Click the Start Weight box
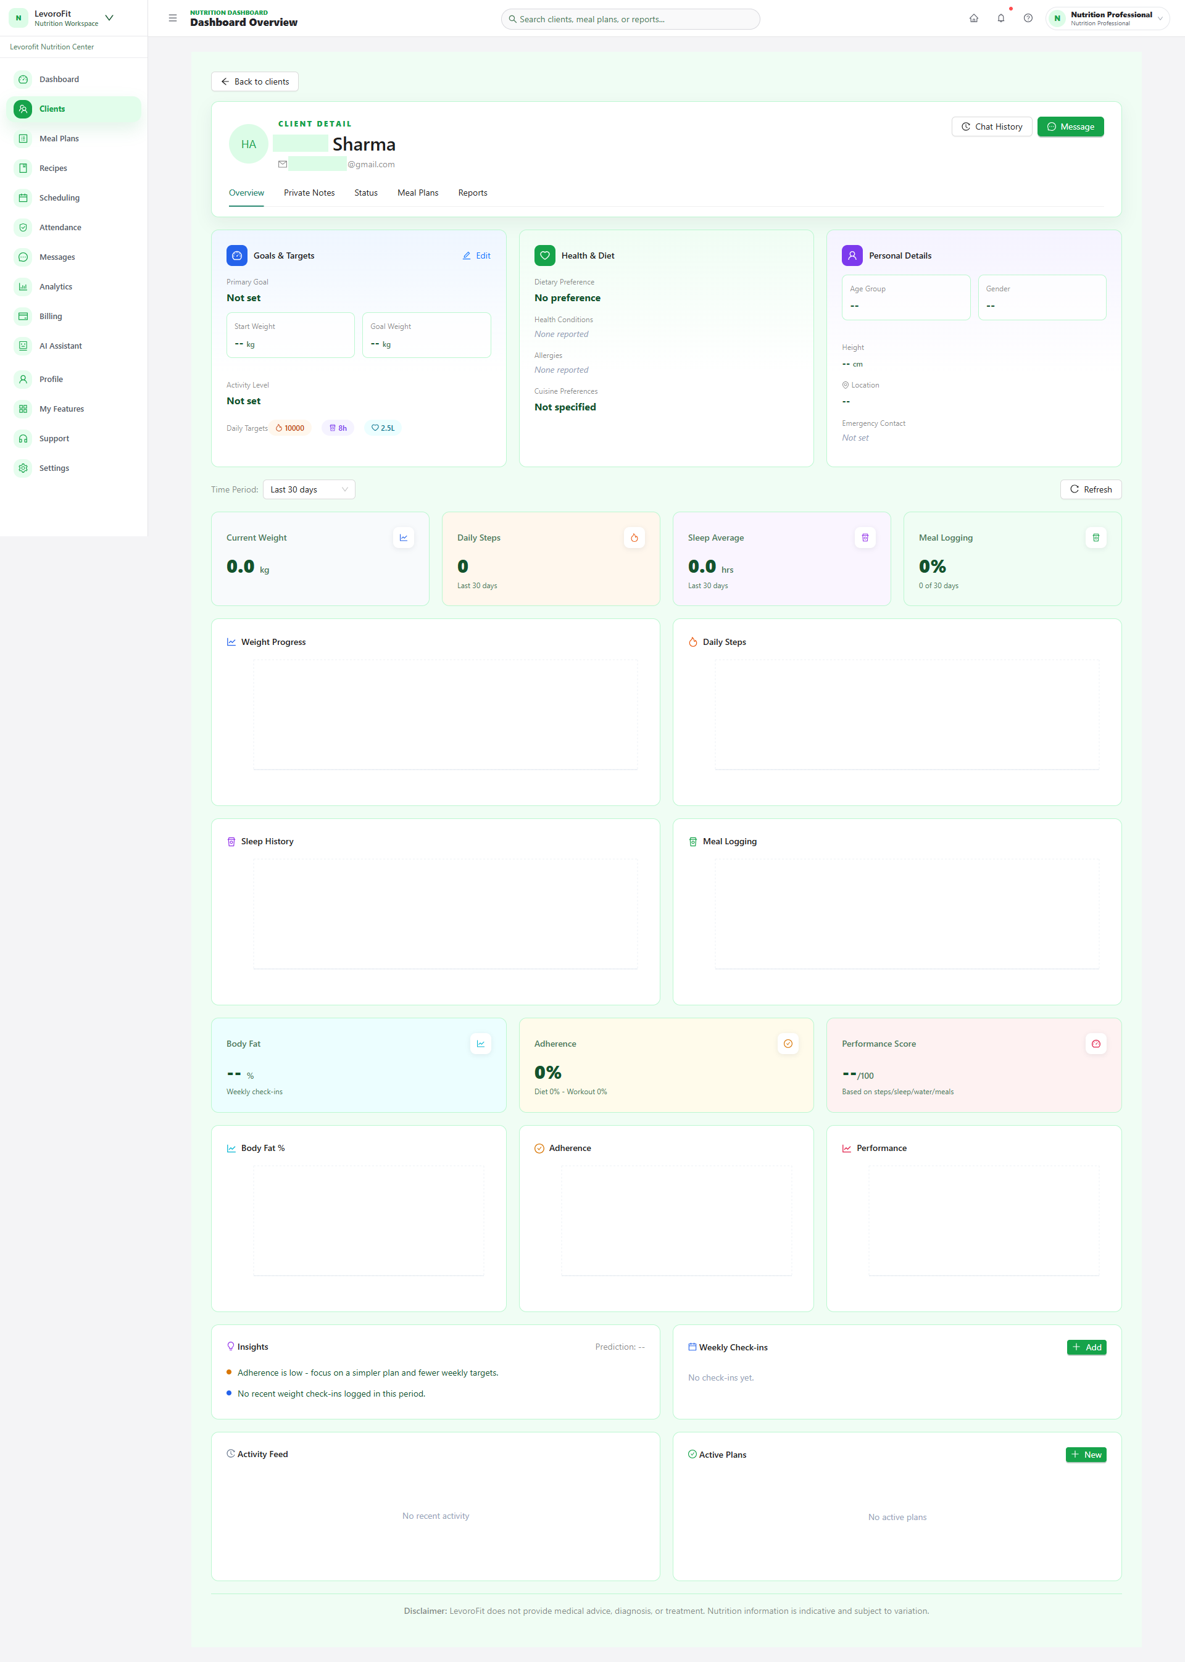 [x=291, y=336]
